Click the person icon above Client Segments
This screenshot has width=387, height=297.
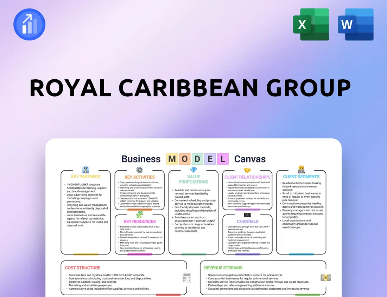point(301,170)
